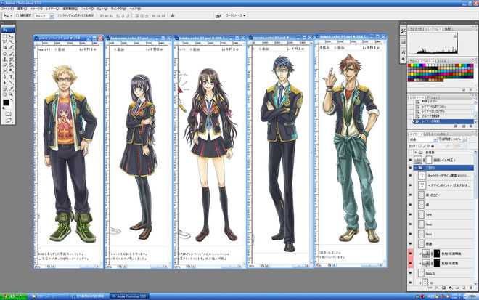Enable the 自動選択 checkbox

(x=17, y=15)
